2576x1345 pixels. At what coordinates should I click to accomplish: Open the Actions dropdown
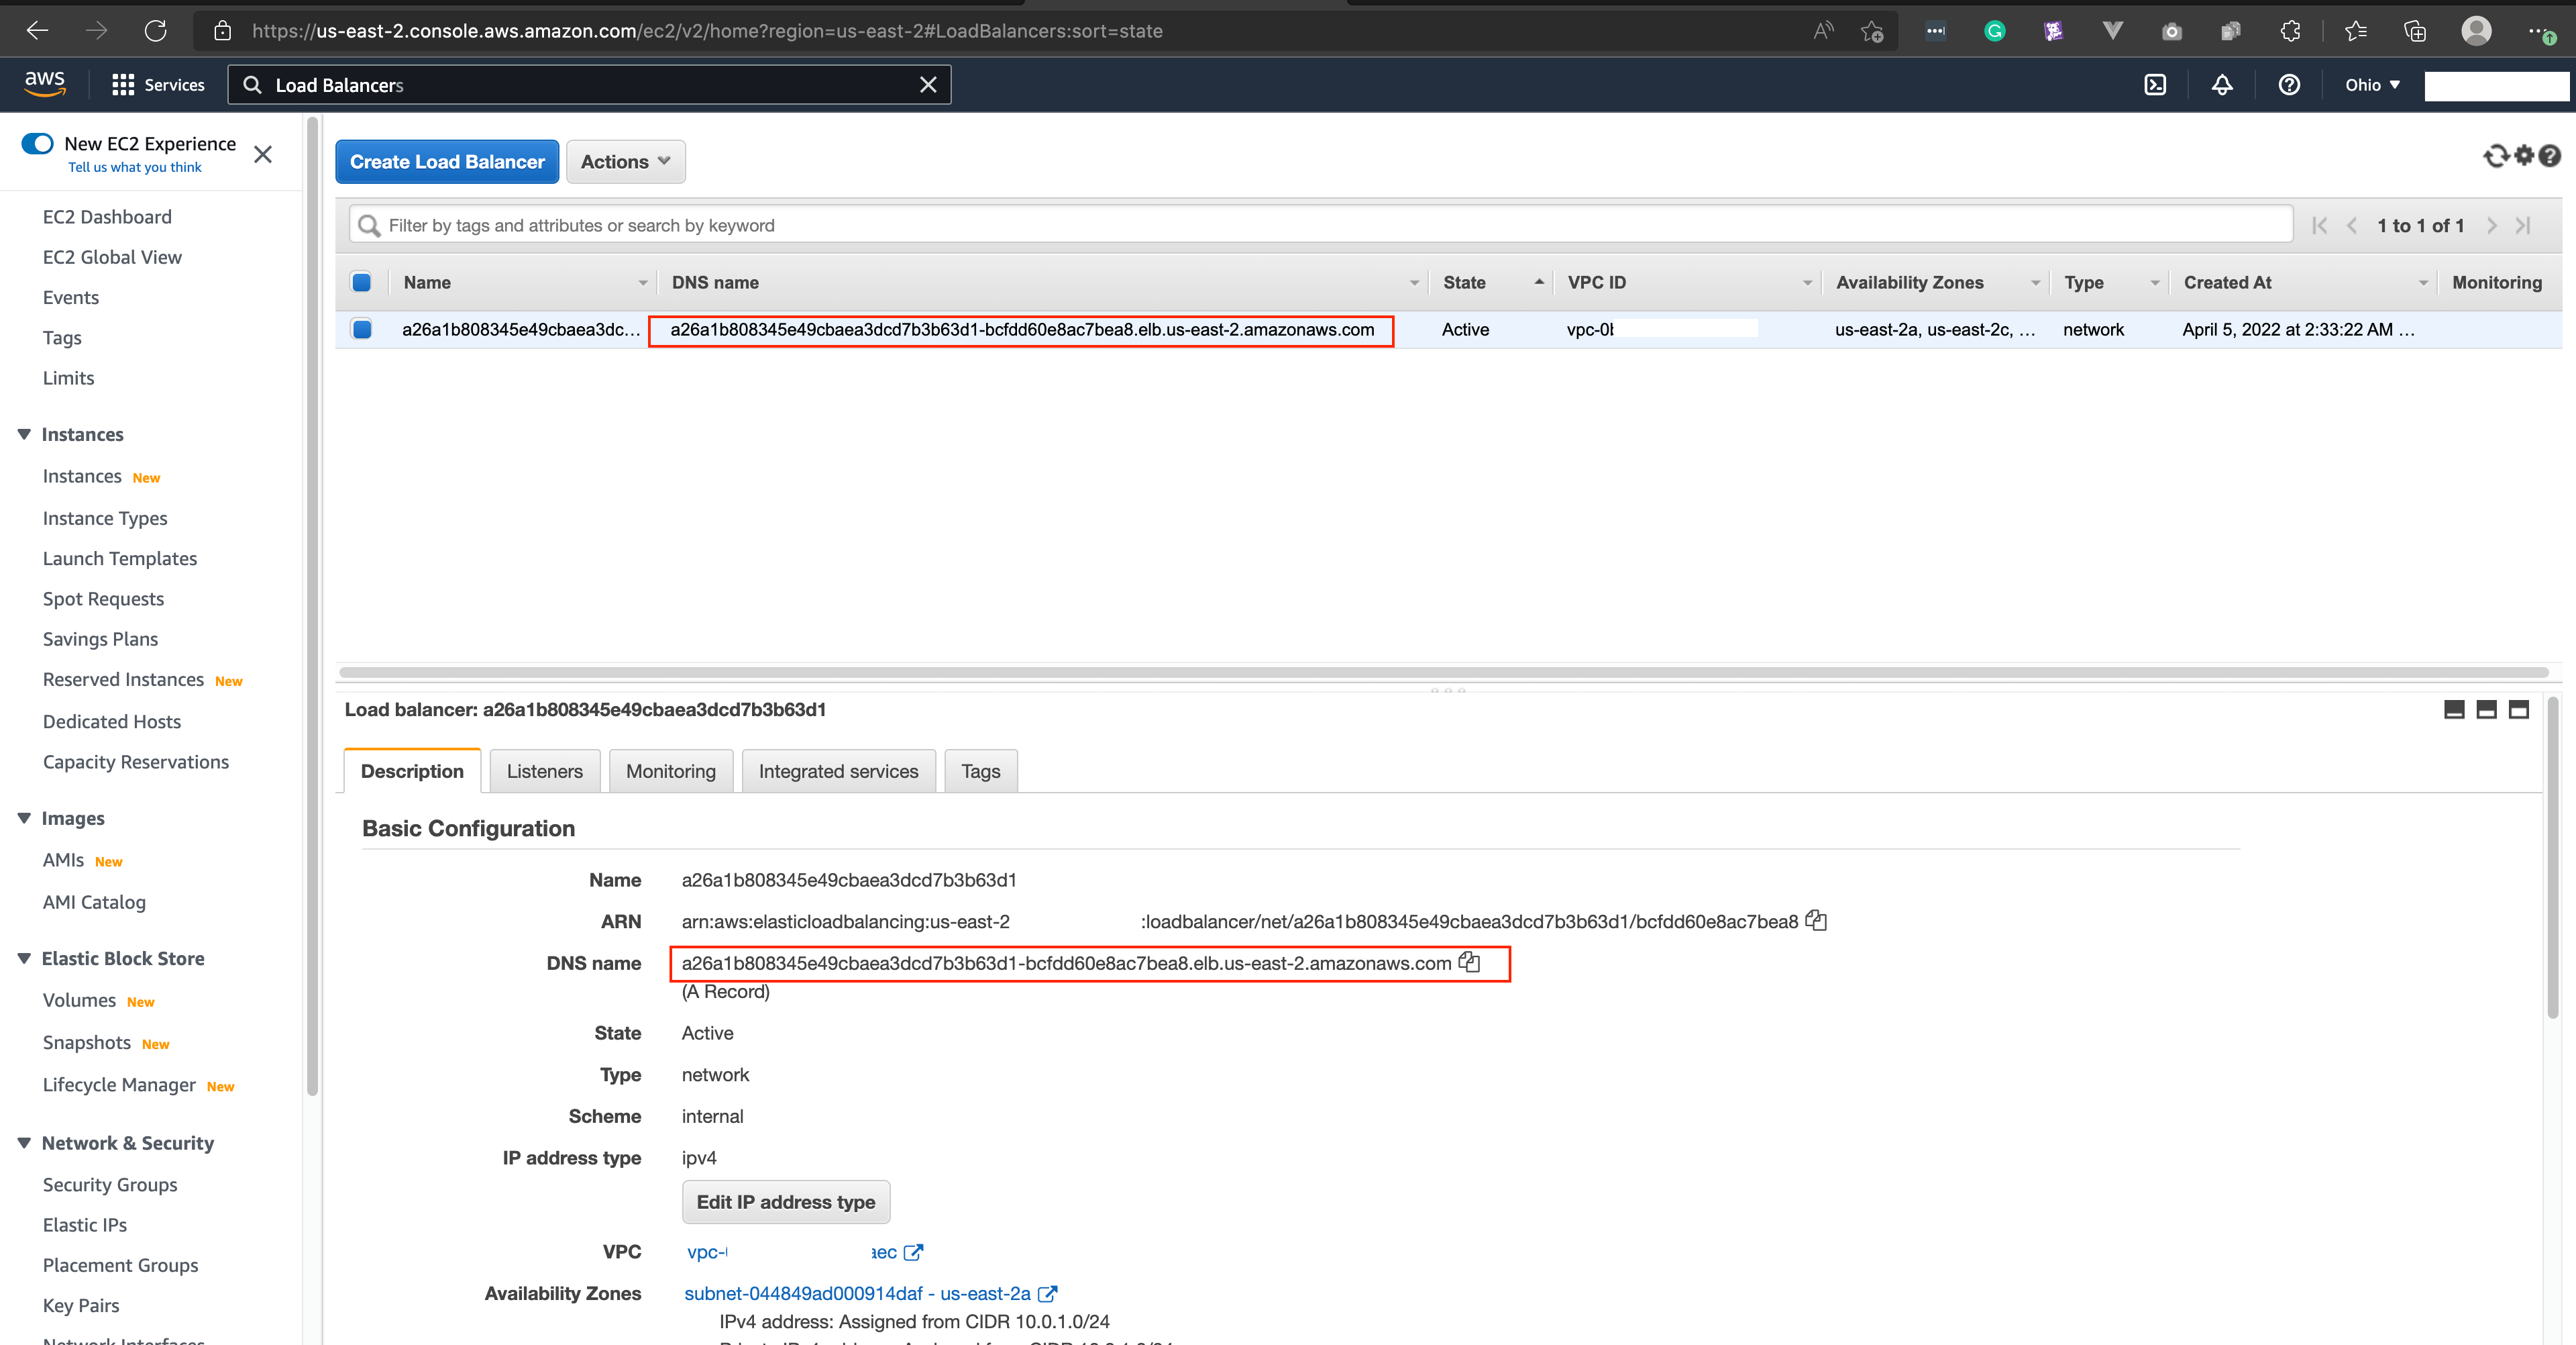626,162
